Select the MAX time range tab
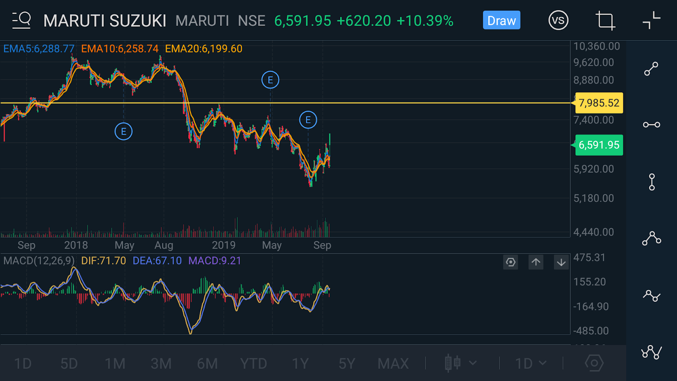 [x=393, y=363]
